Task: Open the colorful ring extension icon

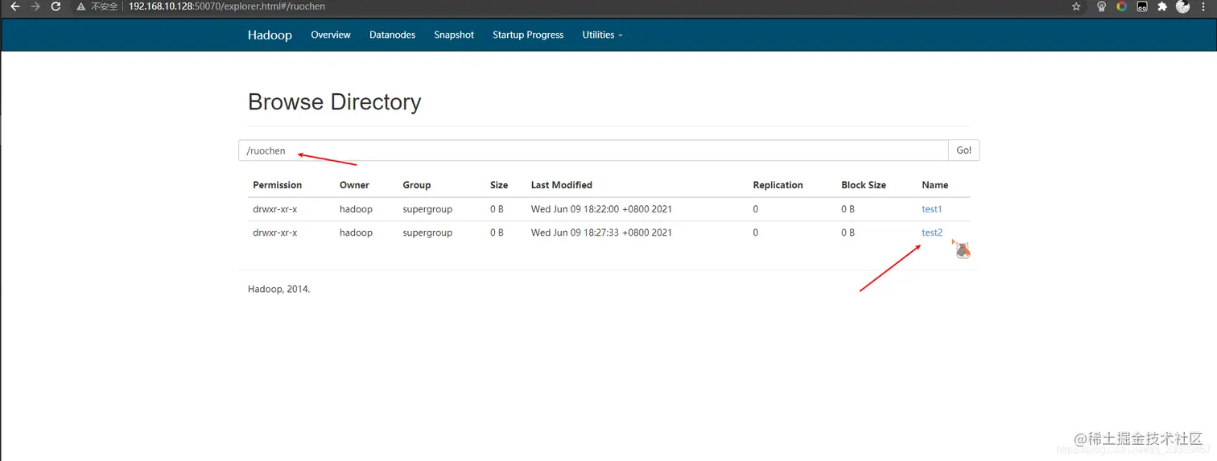Action: (x=1122, y=6)
